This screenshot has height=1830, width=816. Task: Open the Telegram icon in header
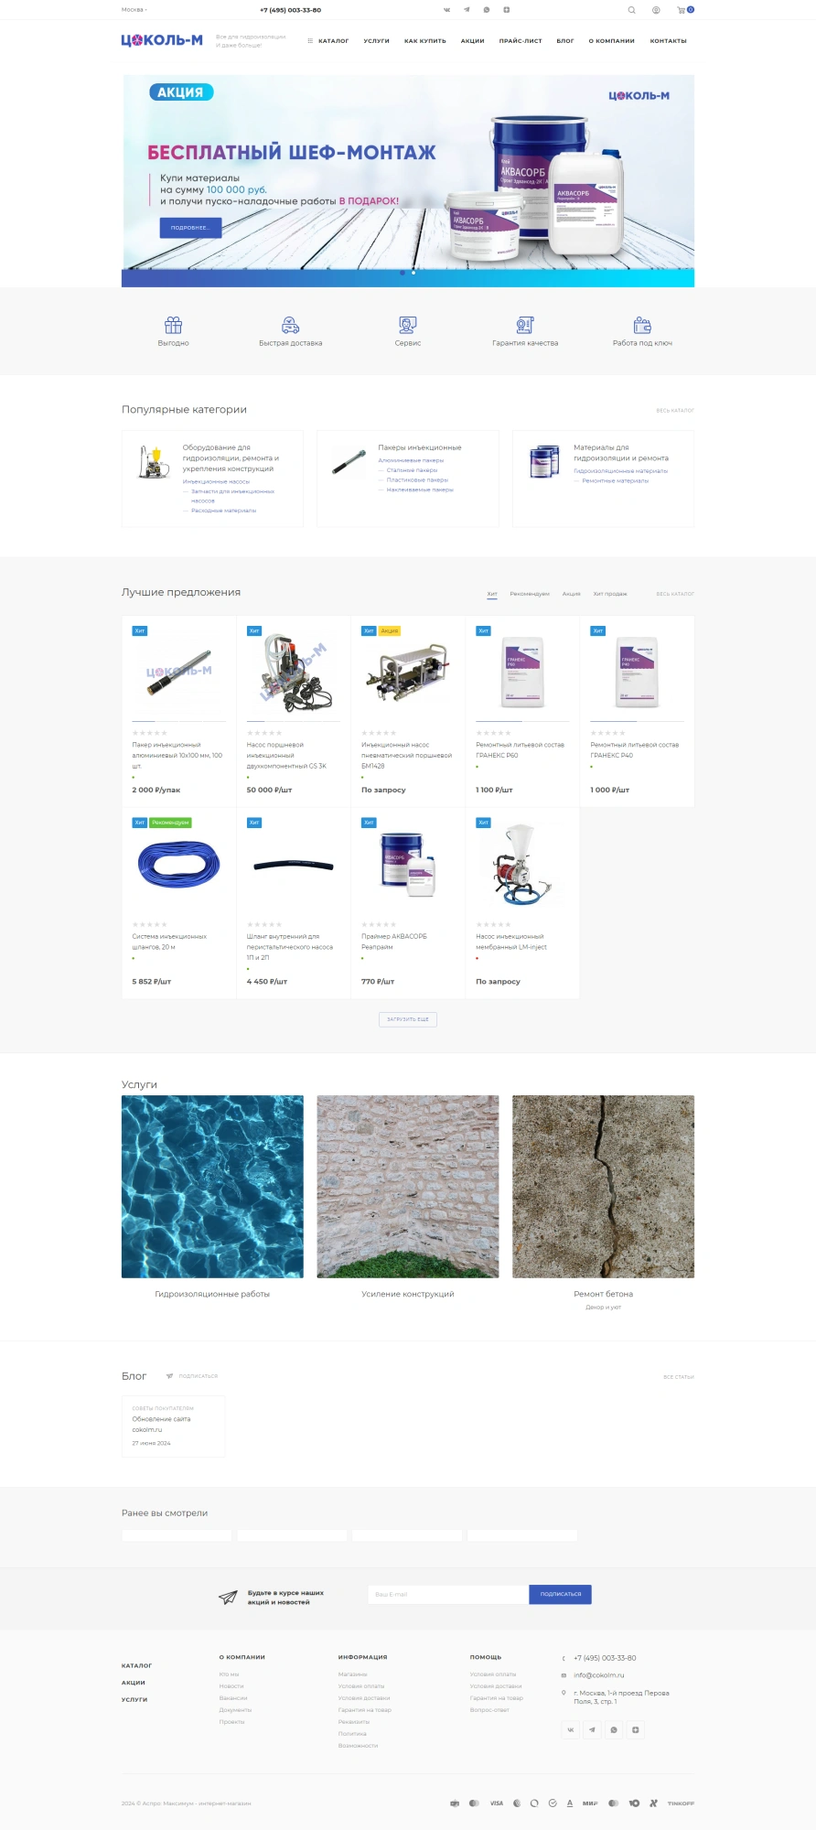pos(467,10)
